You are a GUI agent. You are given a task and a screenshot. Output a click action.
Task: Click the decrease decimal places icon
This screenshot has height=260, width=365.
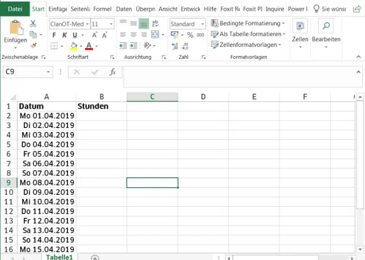tap(185, 46)
